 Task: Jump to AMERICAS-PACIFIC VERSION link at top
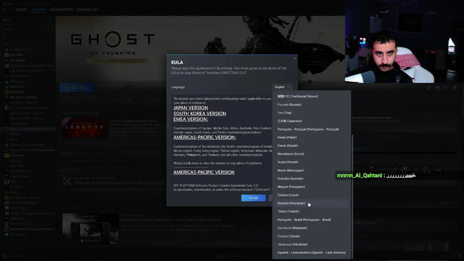pyautogui.click(x=204, y=137)
